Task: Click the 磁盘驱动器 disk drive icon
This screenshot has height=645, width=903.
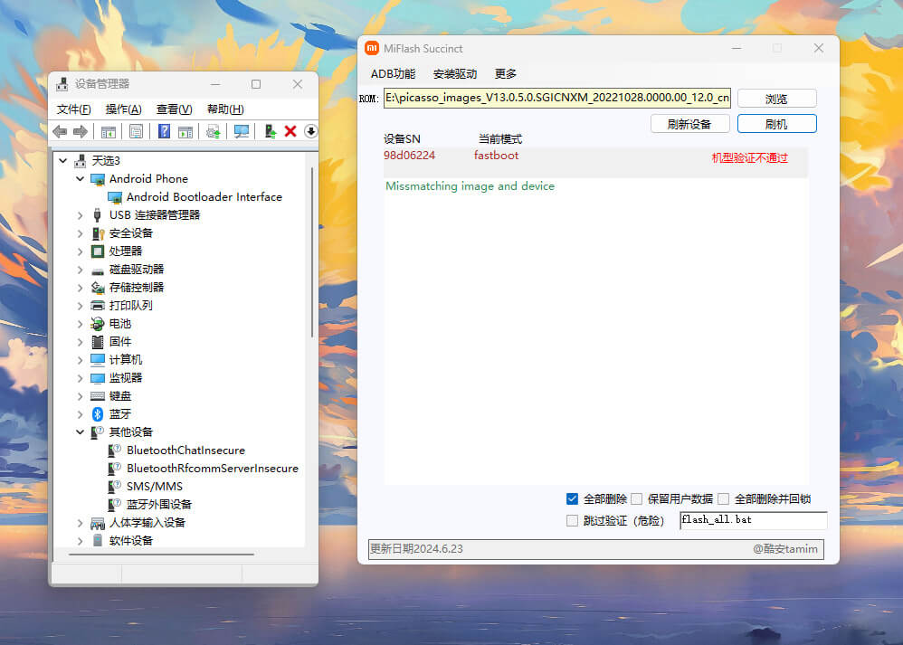Action: 98,270
